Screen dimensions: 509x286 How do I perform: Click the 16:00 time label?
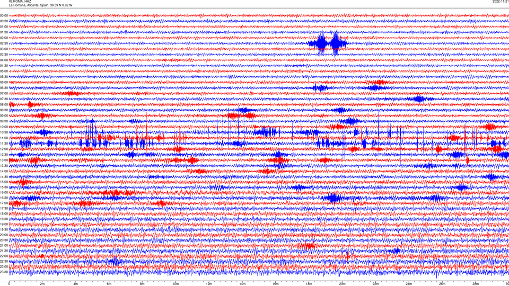point(4,192)
